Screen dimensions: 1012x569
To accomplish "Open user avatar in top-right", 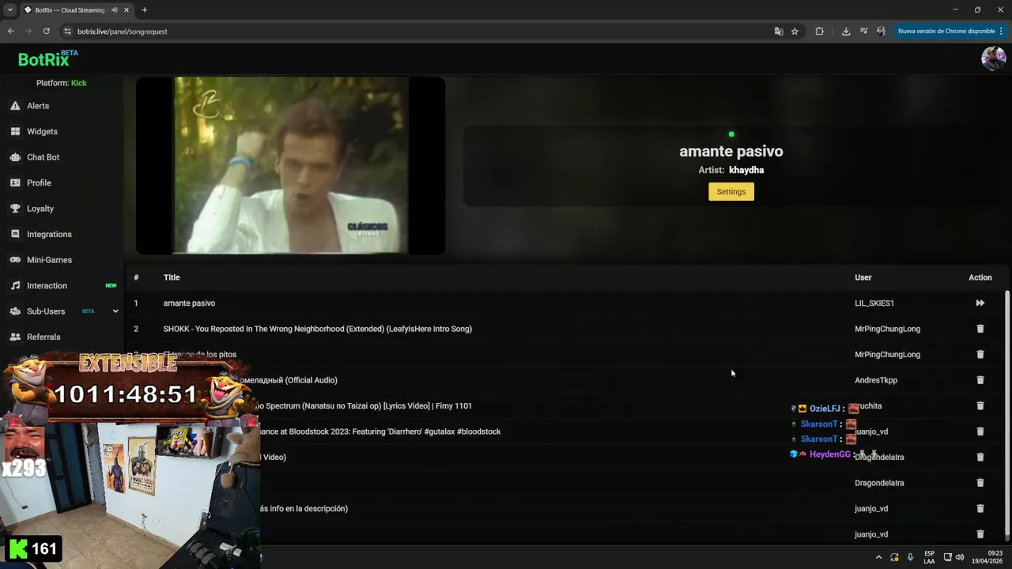I will pyautogui.click(x=993, y=58).
